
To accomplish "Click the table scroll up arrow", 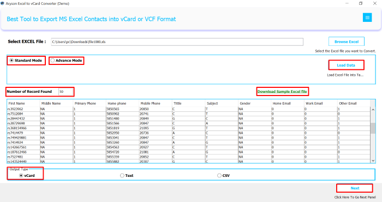I will tap(373, 110).
